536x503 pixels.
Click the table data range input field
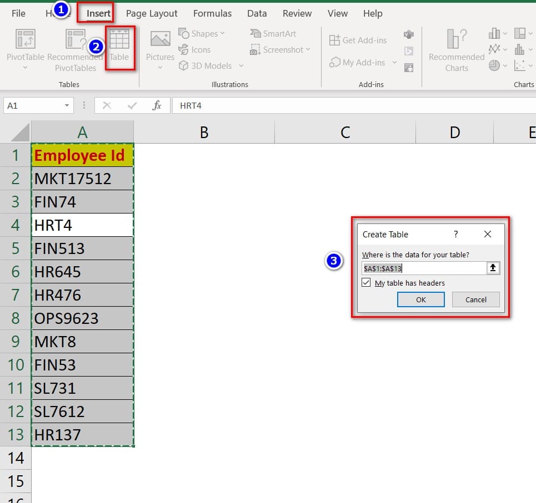pyautogui.click(x=424, y=268)
